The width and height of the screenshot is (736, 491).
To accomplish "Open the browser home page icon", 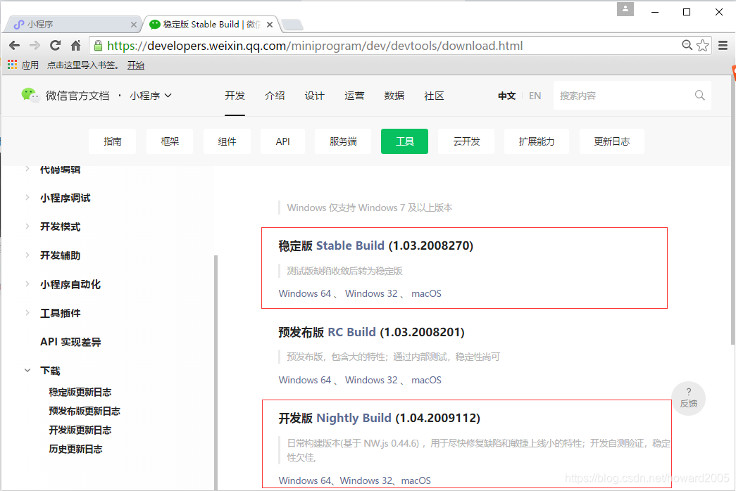I will pyautogui.click(x=75, y=46).
